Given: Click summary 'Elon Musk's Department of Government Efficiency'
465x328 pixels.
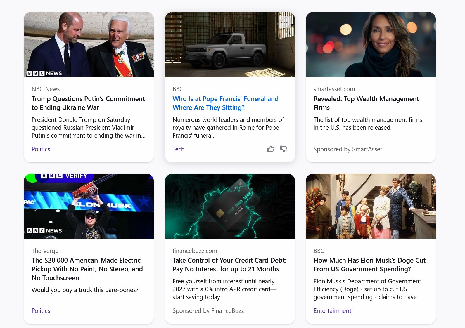Looking at the screenshot, I should 367,289.
